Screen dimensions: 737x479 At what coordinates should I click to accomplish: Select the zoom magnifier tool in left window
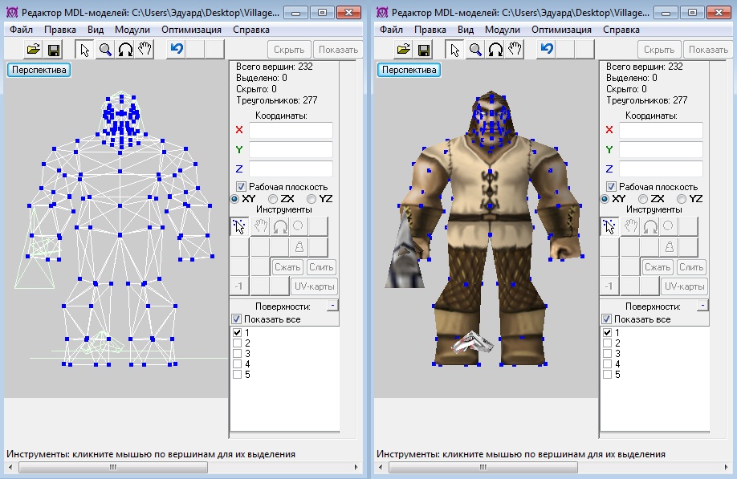[x=105, y=50]
